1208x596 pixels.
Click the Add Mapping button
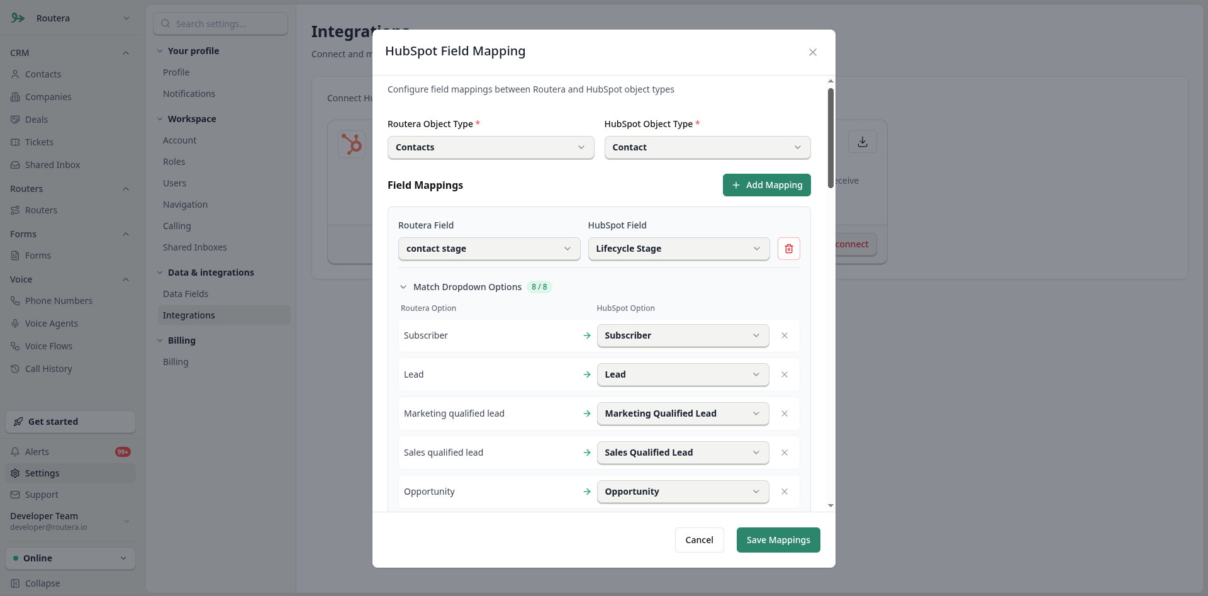click(766, 185)
